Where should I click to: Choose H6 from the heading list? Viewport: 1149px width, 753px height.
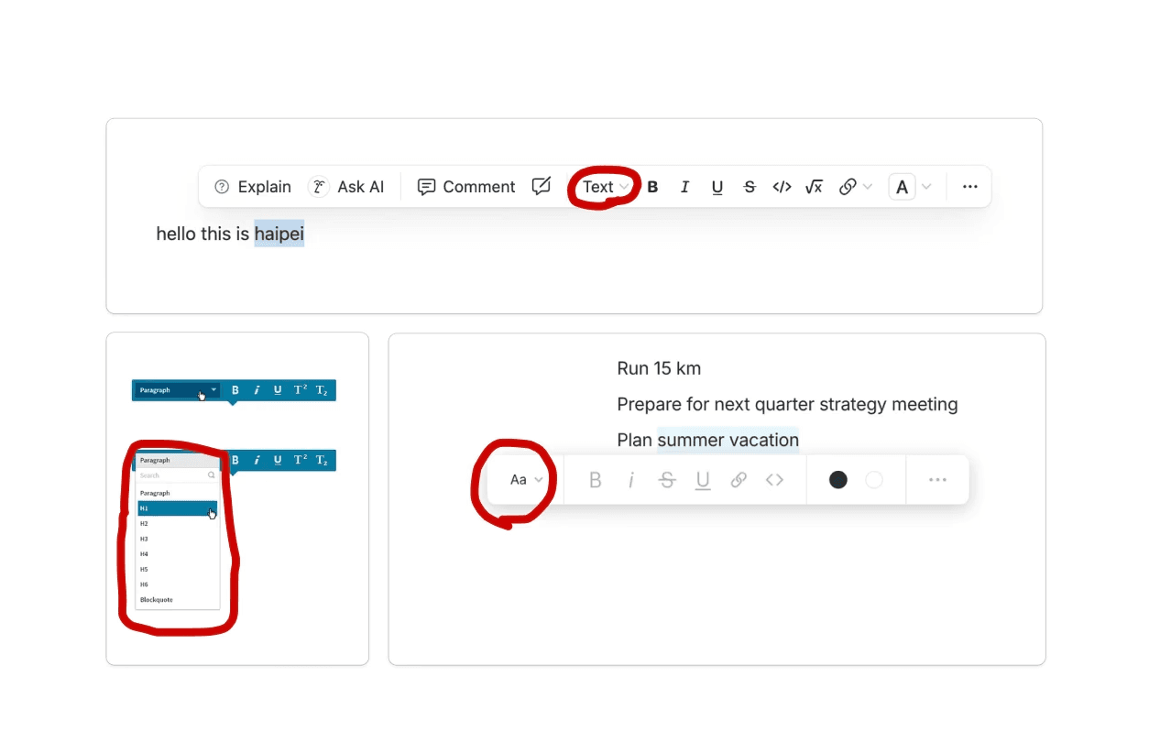coord(177,584)
